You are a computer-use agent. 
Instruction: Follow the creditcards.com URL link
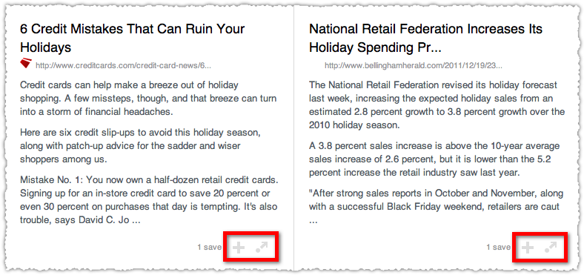pos(123,65)
